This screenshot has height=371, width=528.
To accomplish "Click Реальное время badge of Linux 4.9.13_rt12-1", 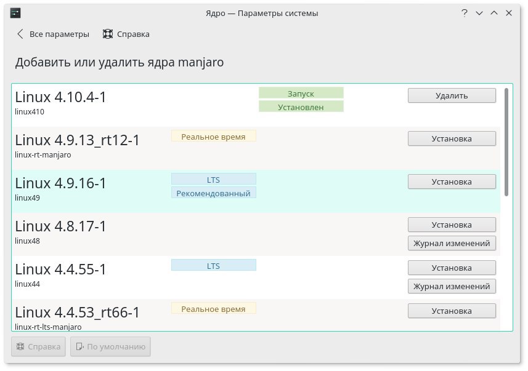I will tap(214, 136).
